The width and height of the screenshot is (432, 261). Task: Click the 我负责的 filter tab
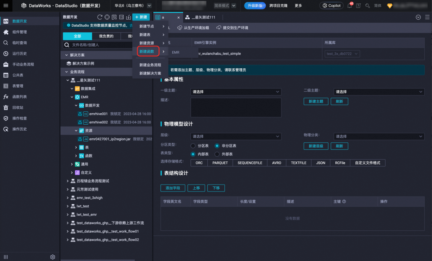(x=106, y=36)
